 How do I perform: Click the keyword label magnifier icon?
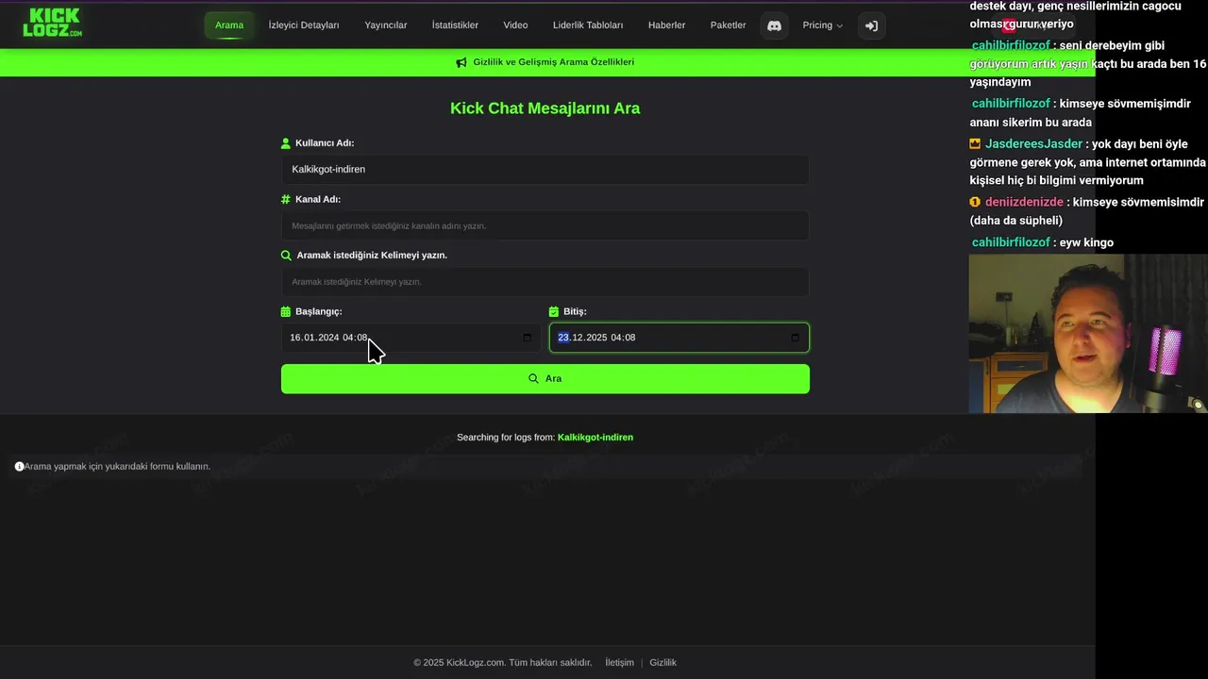pos(286,255)
